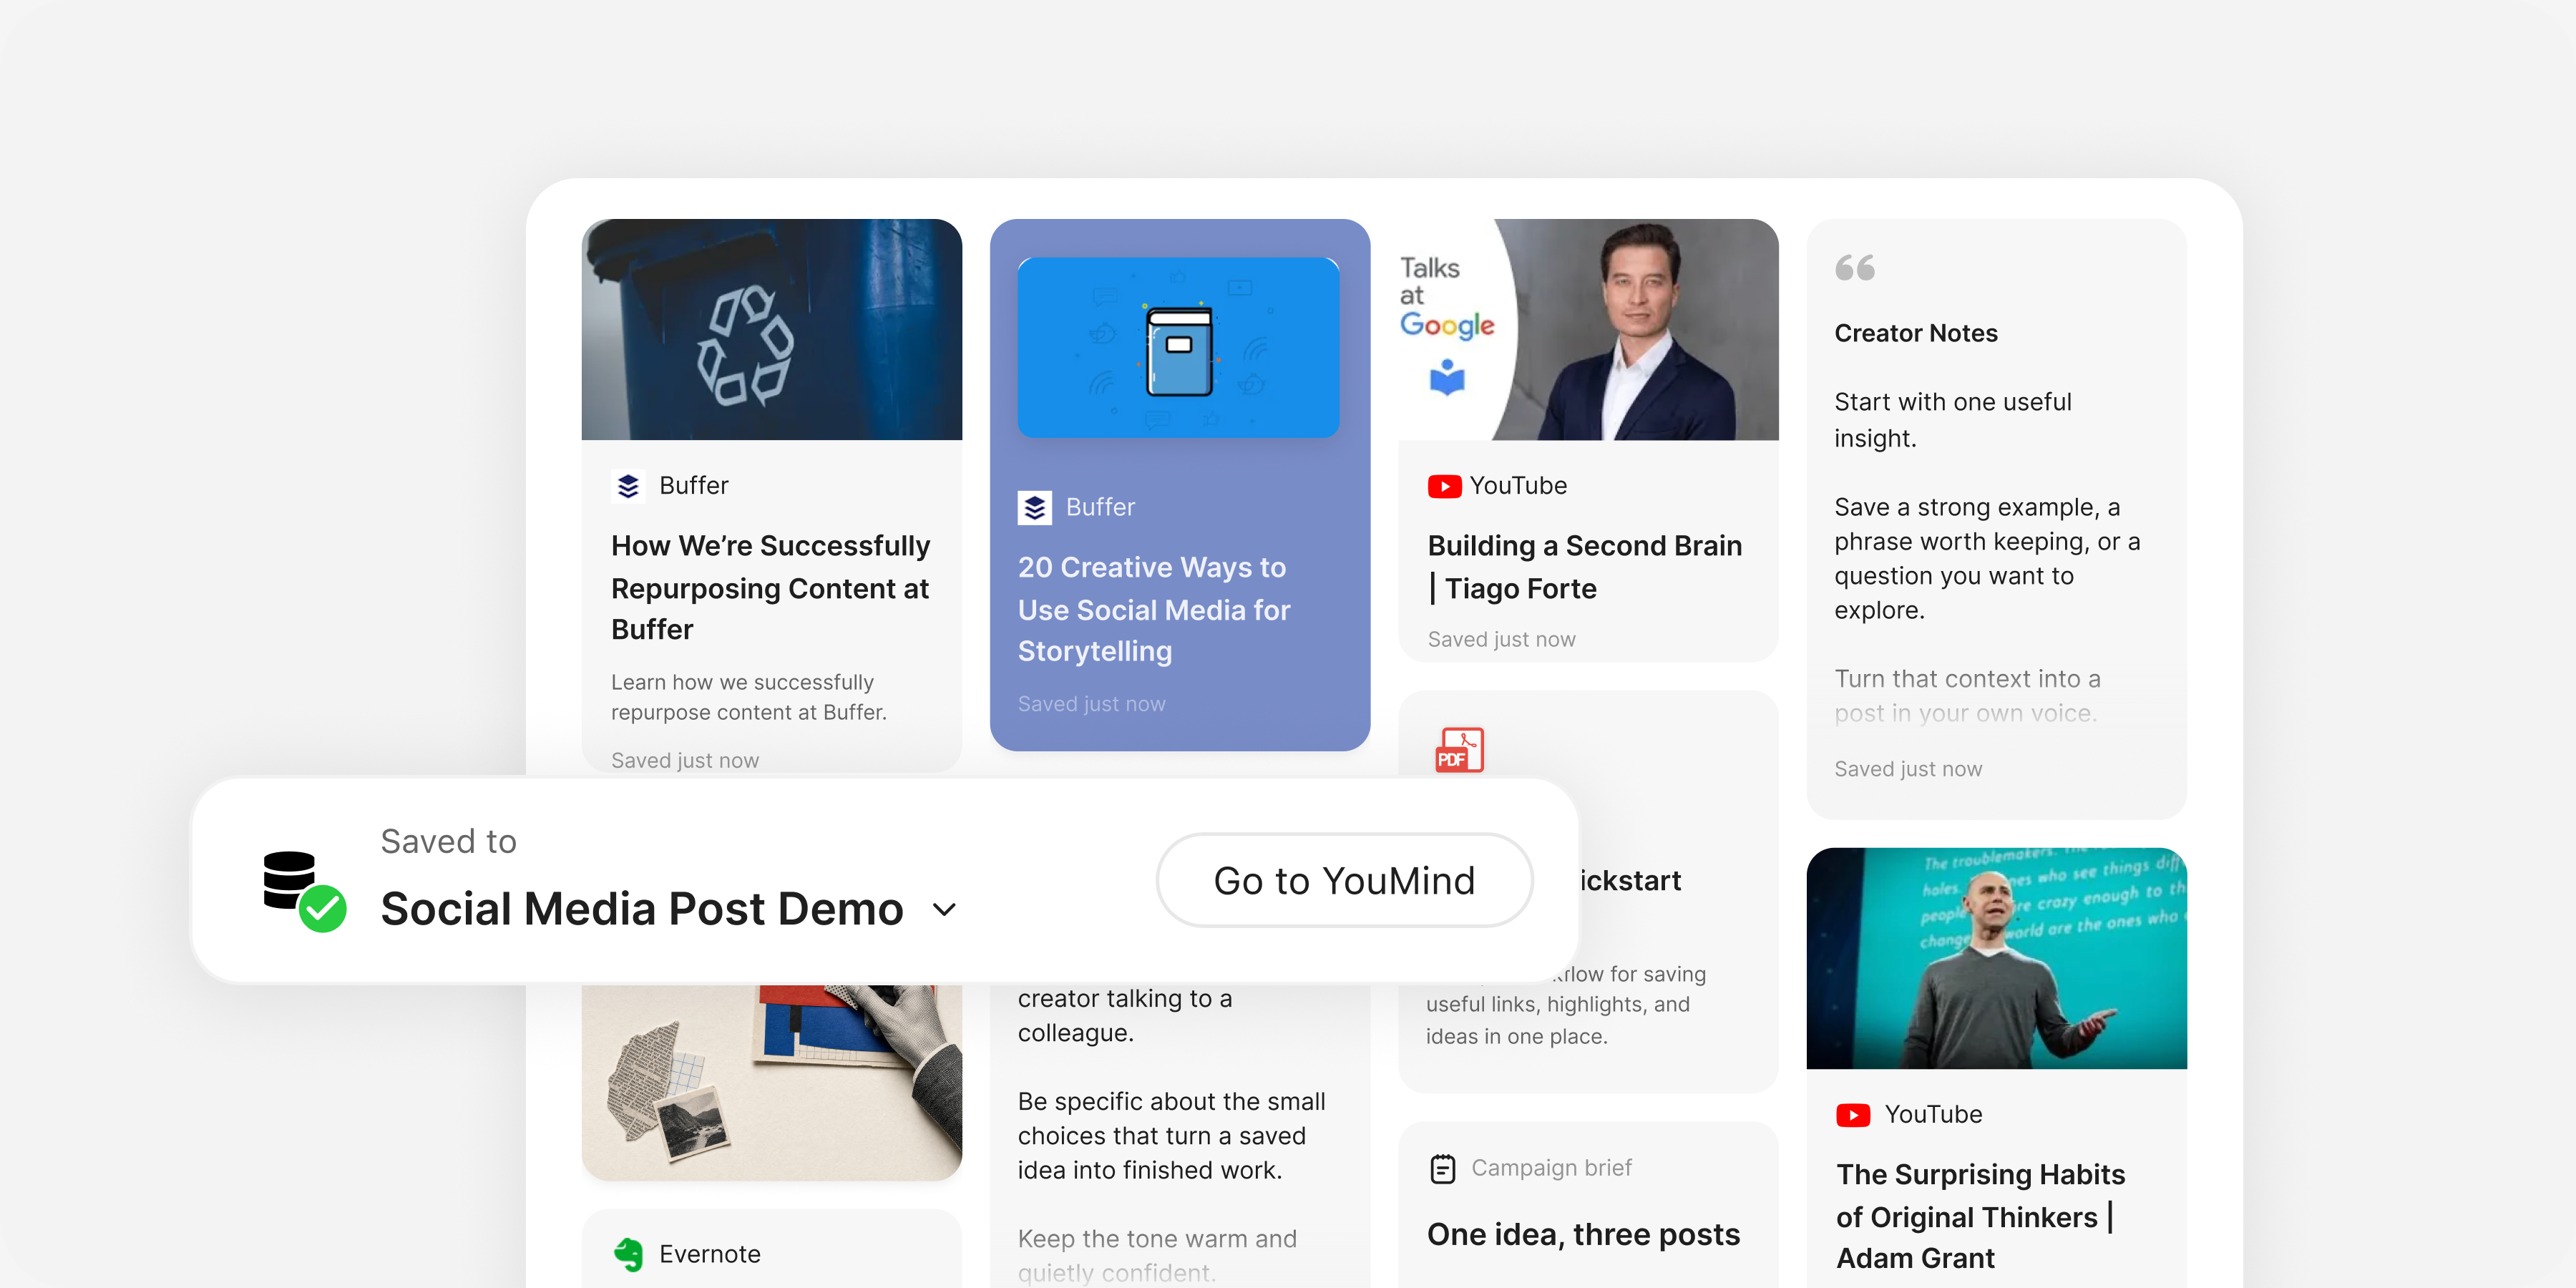Screen dimensions: 2576x1288
Task: Click the 'Saved to' label
Action: (448, 842)
